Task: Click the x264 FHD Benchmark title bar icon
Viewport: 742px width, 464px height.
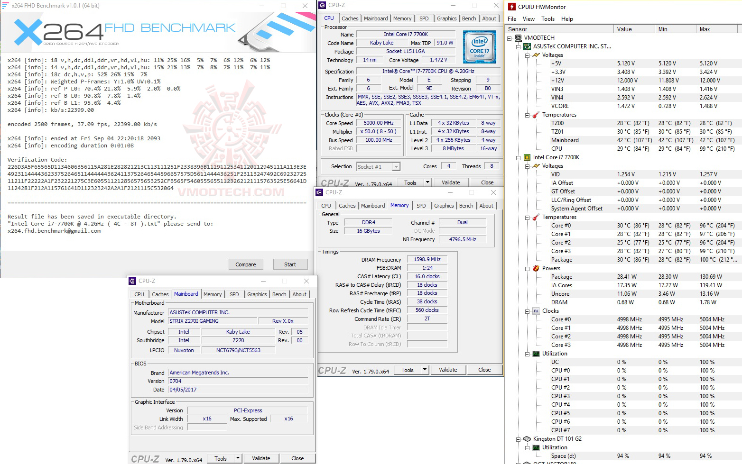Action: pyautogui.click(x=5, y=6)
